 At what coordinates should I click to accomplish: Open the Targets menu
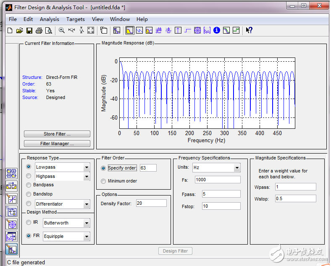click(x=76, y=19)
